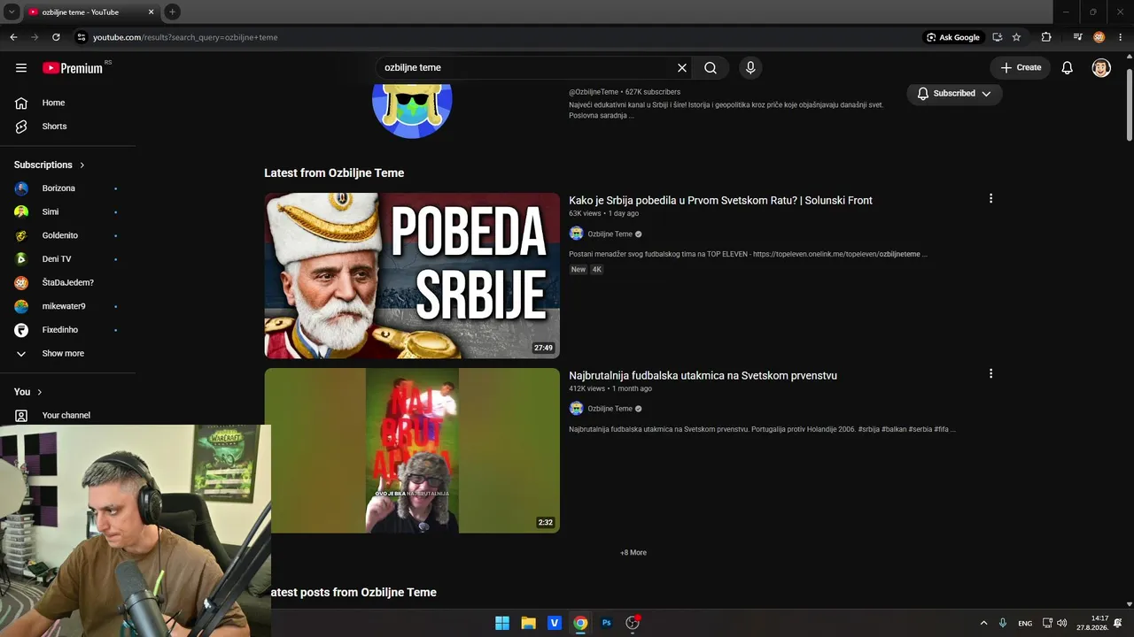Open Ozbiljne Teme channel under Najbrutalnija video
The image size is (1134, 637).
pyautogui.click(x=610, y=409)
